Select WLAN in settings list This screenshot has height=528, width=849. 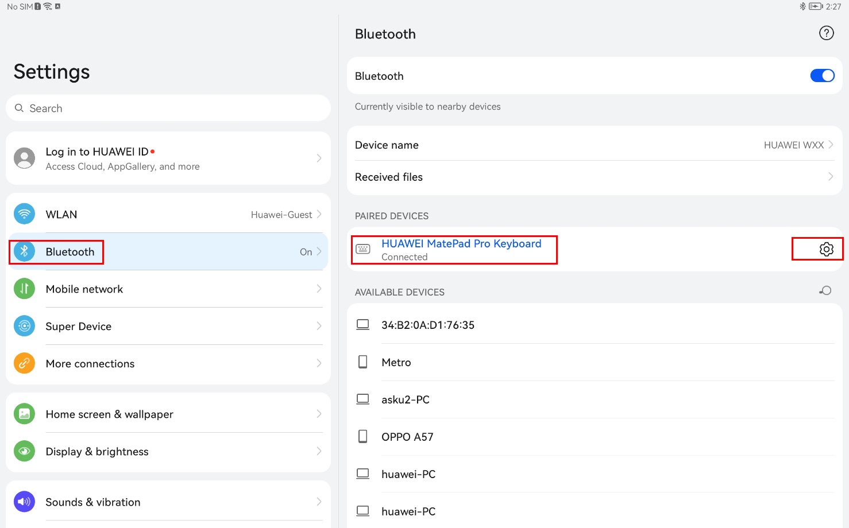[x=168, y=214]
